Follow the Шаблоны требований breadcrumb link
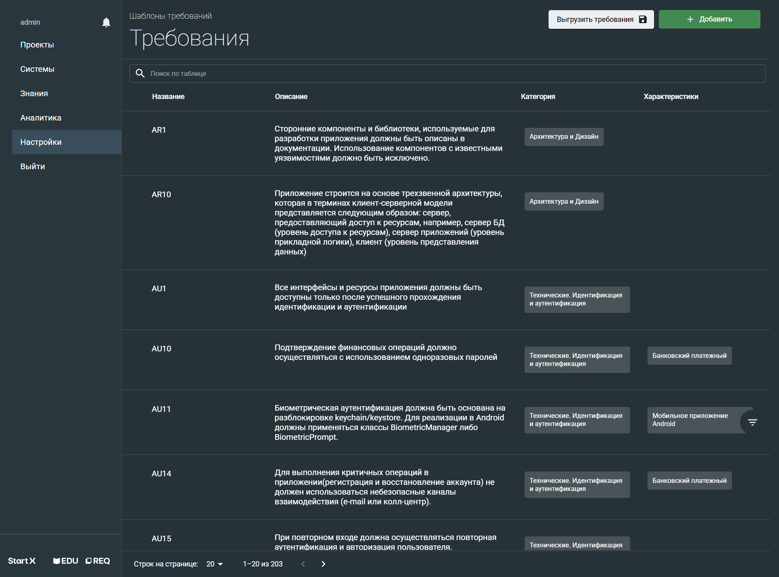The height and width of the screenshot is (577, 779). tap(170, 16)
